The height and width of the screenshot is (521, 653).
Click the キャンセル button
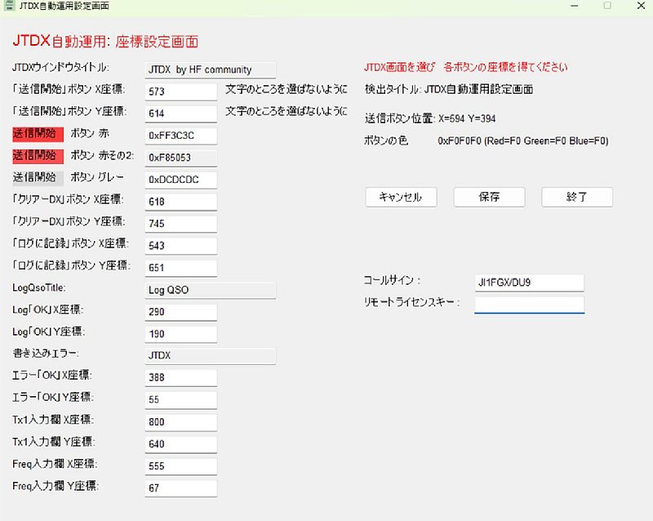click(401, 197)
